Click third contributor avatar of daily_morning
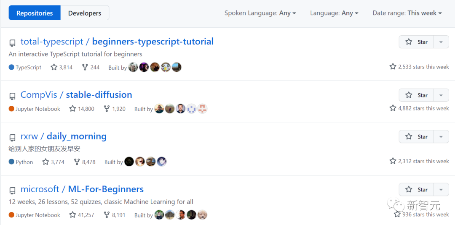 pos(151,162)
